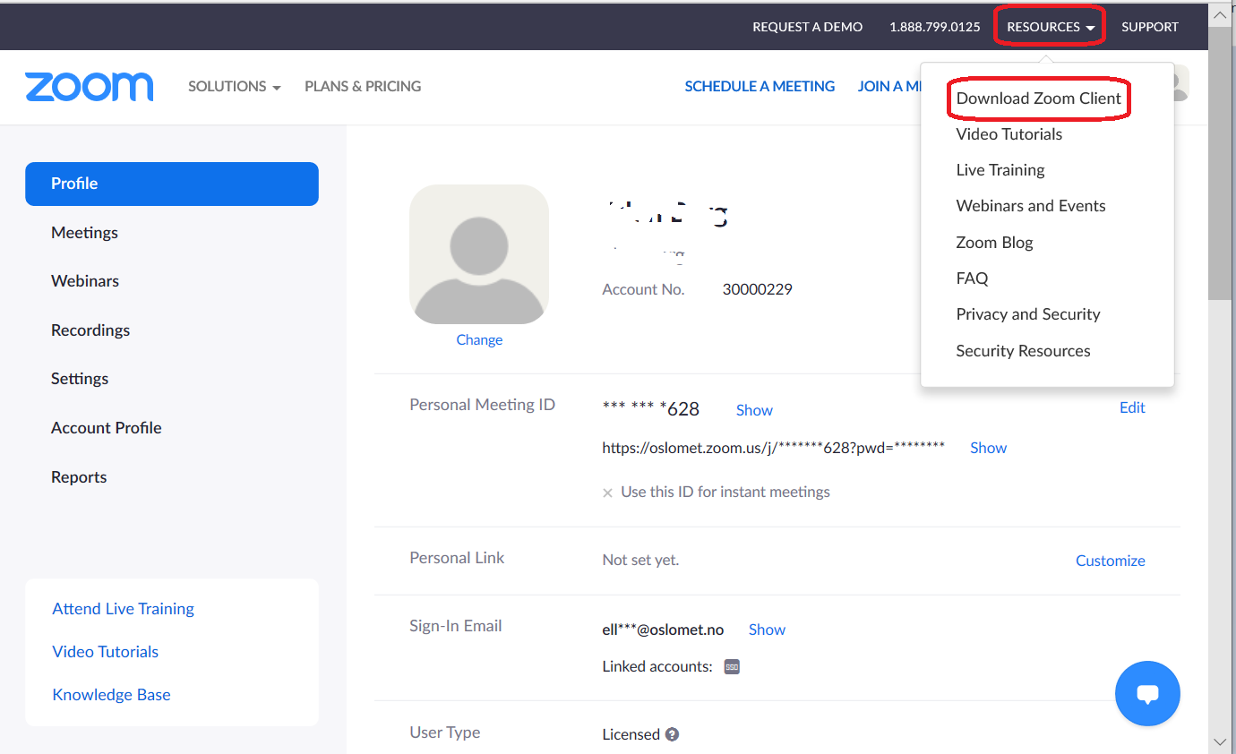
Task: Open the Support link
Action: (x=1149, y=27)
